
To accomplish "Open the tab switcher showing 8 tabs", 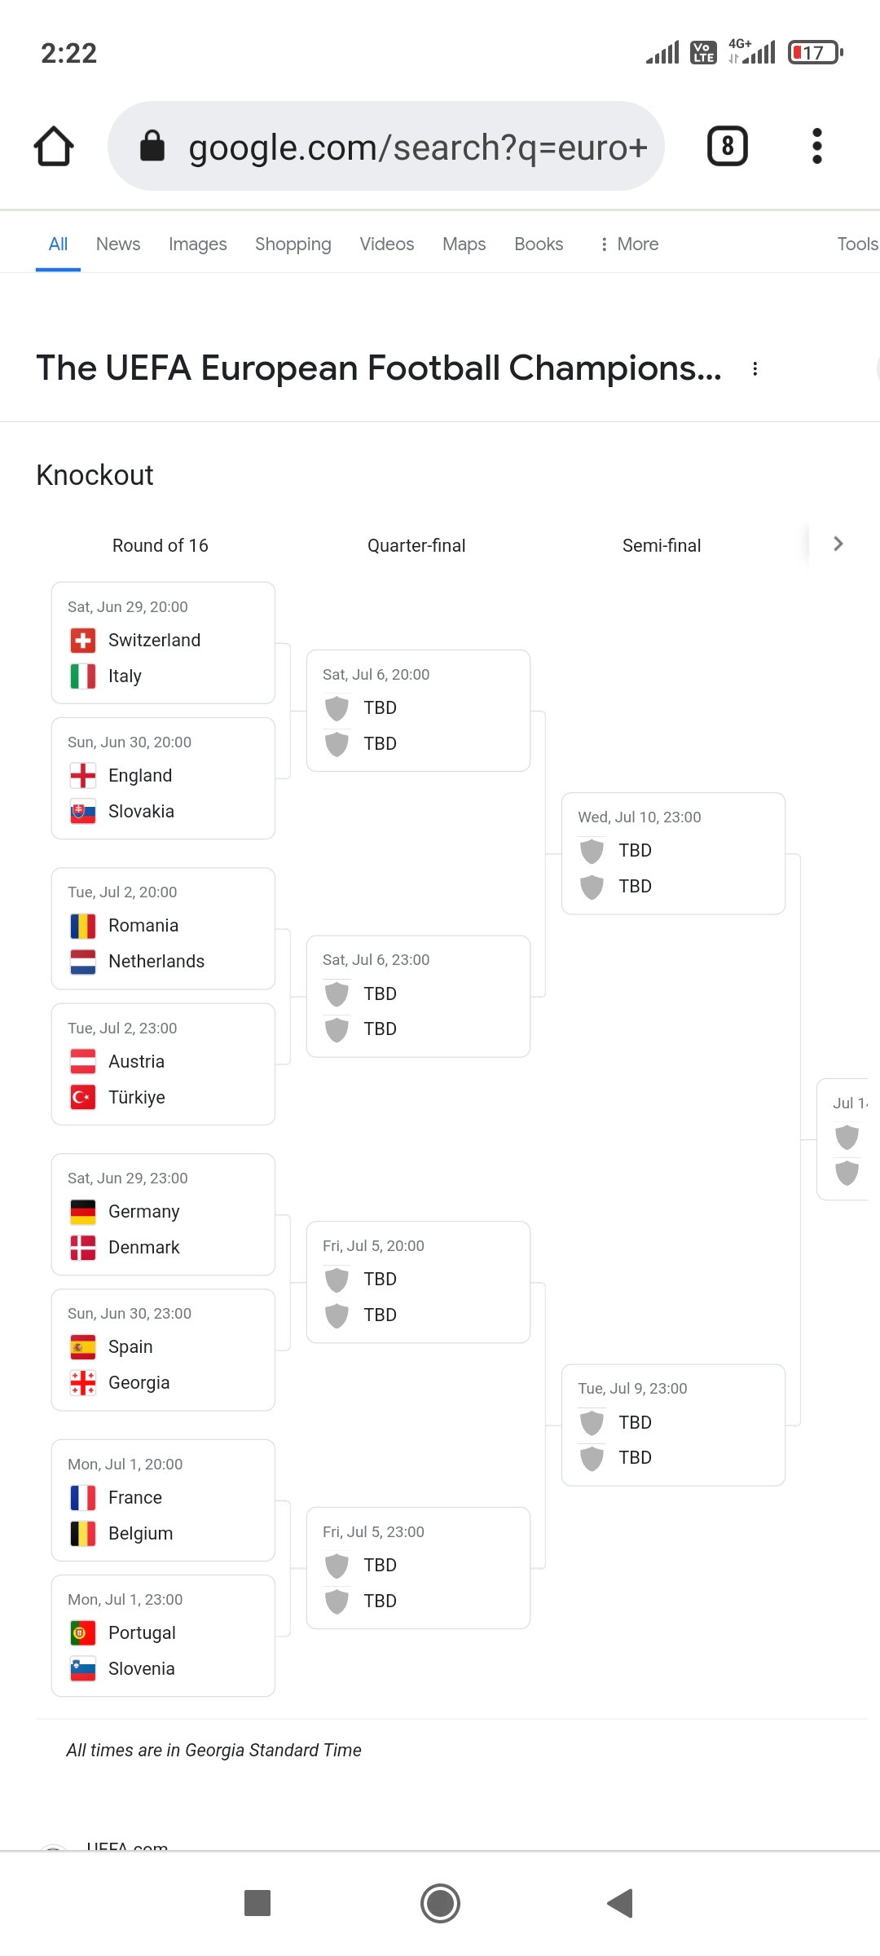I will coord(727,147).
